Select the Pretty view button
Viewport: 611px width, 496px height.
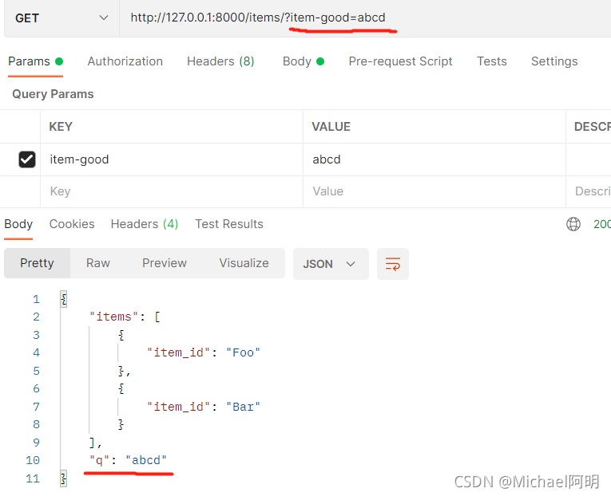pyautogui.click(x=37, y=263)
